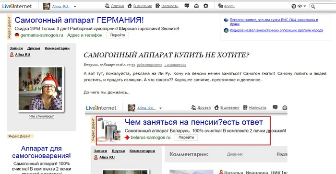
Task: Open the Alina_RU username link in the page header
Action: 61,6
